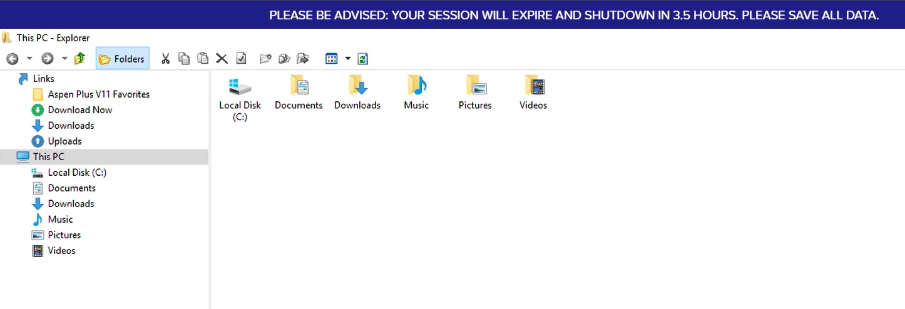Click the Refresh icon in toolbar
Image resolution: width=905 pixels, height=309 pixels.
363,59
